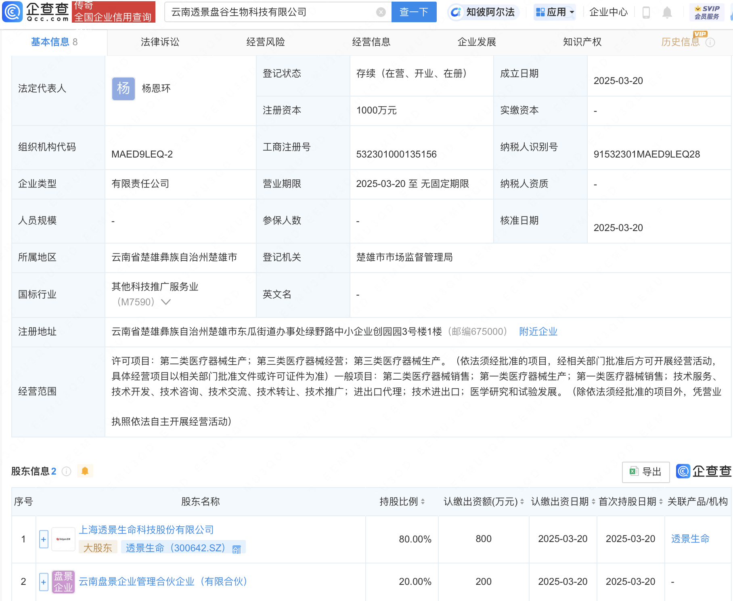Click 楚雄市市场监督管理局 registration authority

pyautogui.click(x=404, y=257)
